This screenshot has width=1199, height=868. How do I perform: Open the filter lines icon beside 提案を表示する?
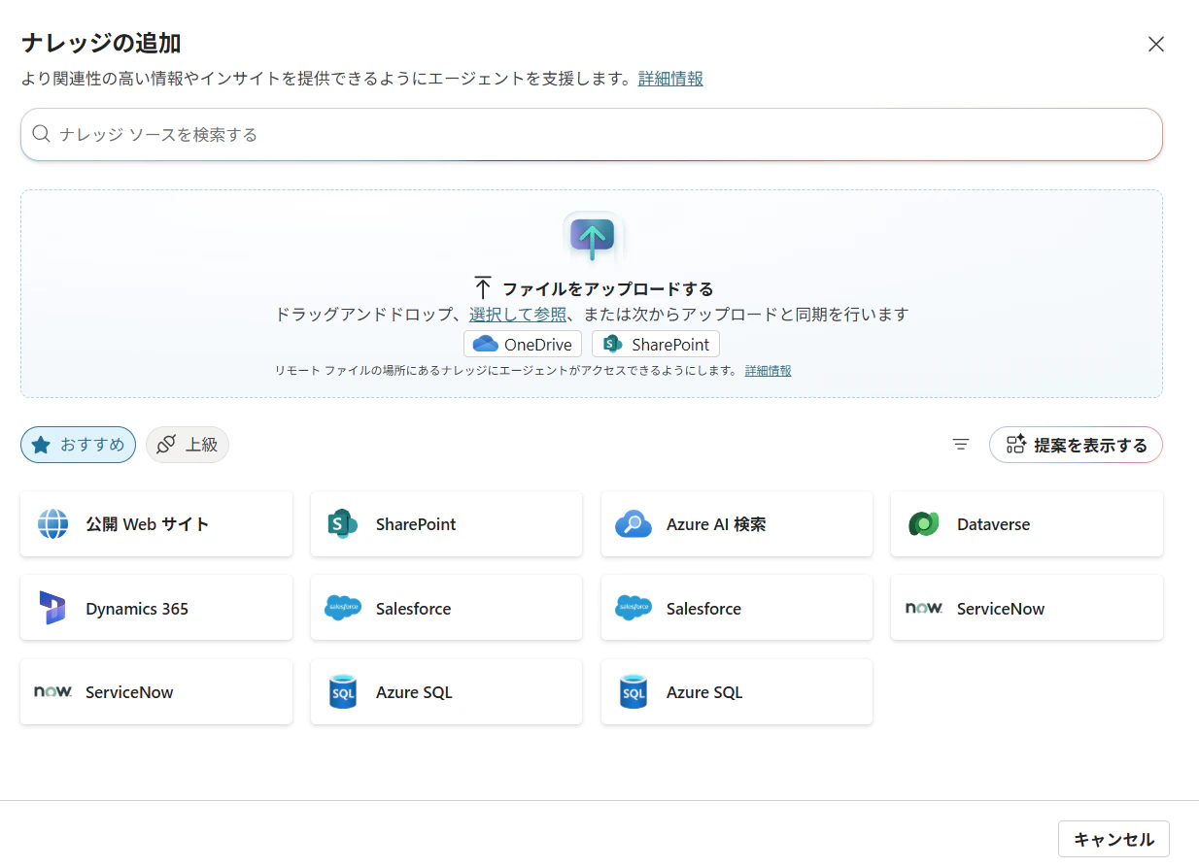[961, 445]
